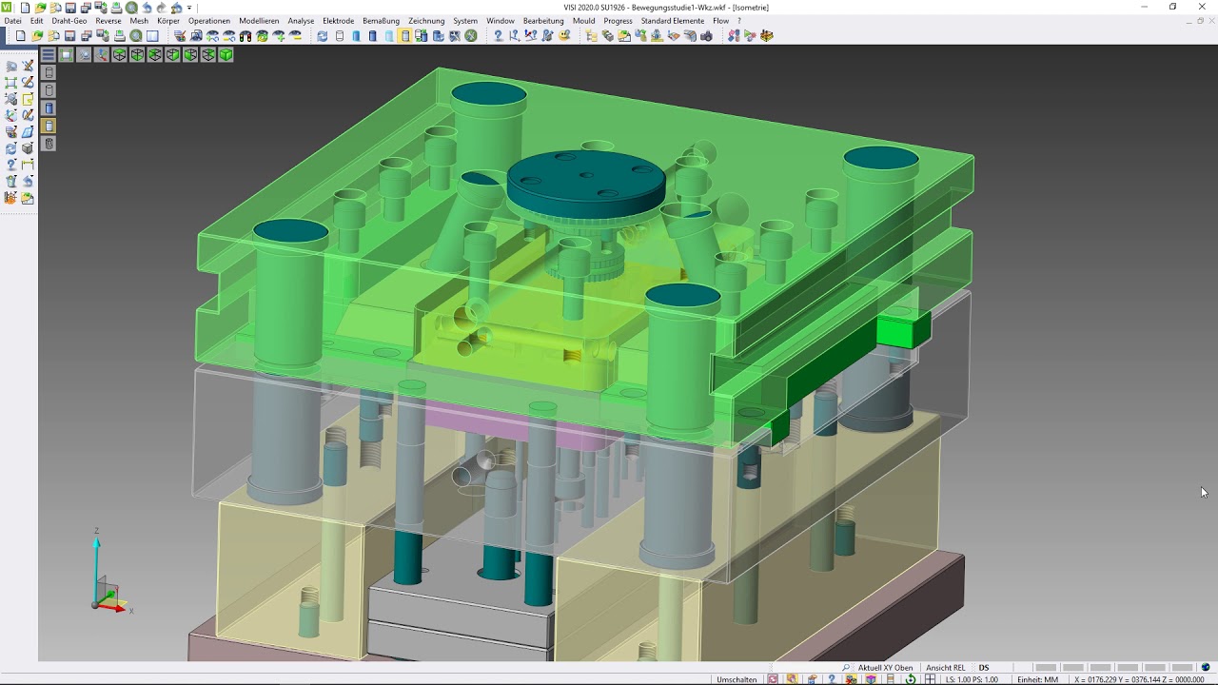Image resolution: width=1218 pixels, height=685 pixels.
Task: Click the Umschalten button in status bar
Action: click(x=737, y=679)
